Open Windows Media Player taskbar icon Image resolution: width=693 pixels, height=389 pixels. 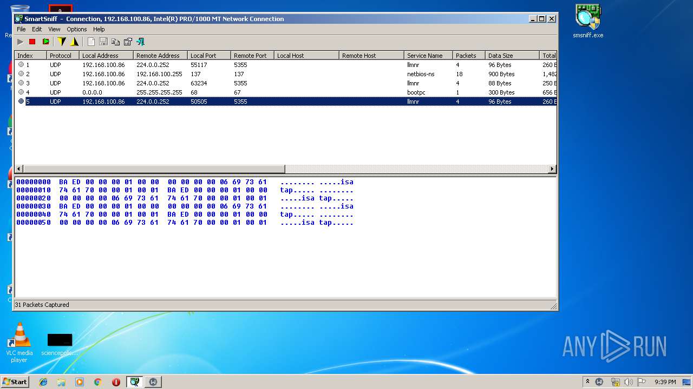point(80,382)
